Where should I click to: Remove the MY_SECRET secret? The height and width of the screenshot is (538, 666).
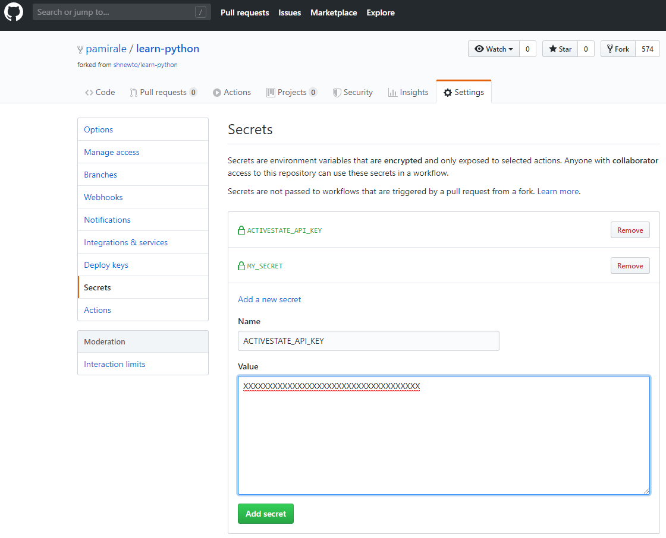coord(630,265)
